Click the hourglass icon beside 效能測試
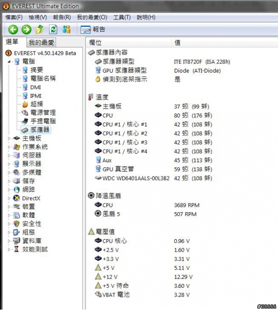 coord(17,249)
